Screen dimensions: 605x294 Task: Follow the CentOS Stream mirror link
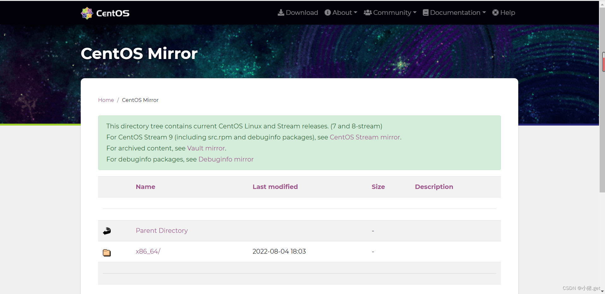pyautogui.click(x=365, y=137)
